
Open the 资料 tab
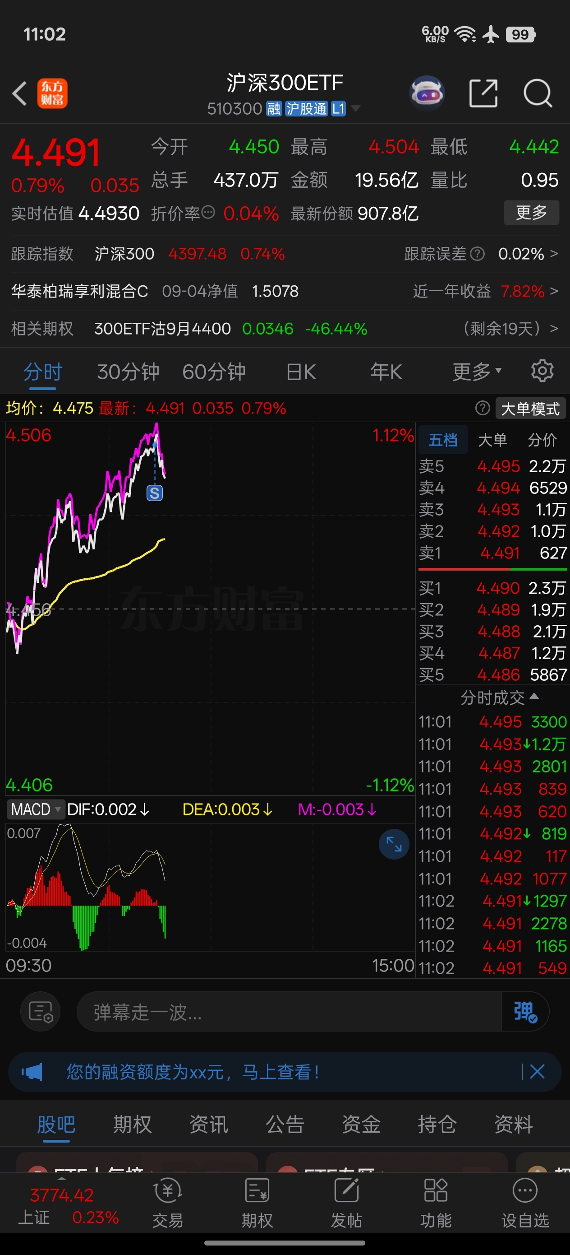pos(513,1124)
